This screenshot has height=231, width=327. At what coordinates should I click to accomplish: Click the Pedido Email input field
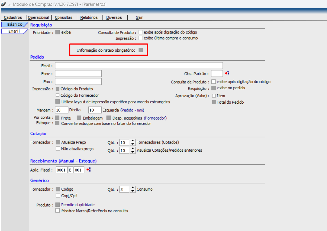click(x=139, y=66)
